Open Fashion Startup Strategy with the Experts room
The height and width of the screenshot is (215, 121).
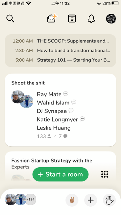(52, 163)
